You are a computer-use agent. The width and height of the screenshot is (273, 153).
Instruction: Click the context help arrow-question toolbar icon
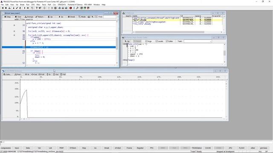coord(40,8)
